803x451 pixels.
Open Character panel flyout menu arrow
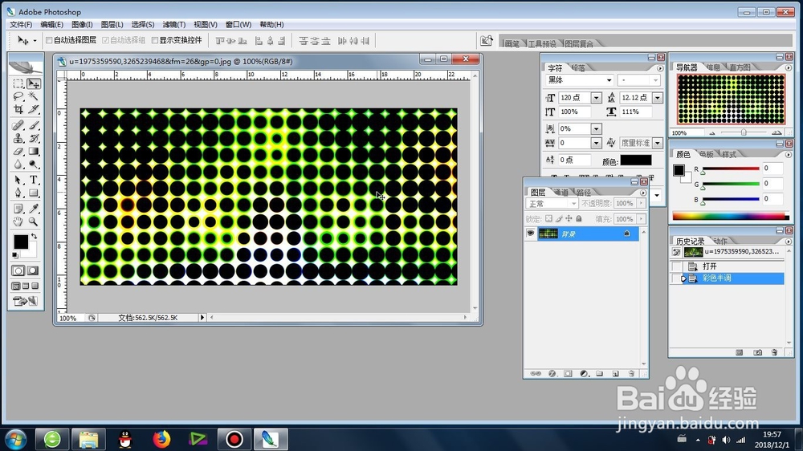coord(659,68)
